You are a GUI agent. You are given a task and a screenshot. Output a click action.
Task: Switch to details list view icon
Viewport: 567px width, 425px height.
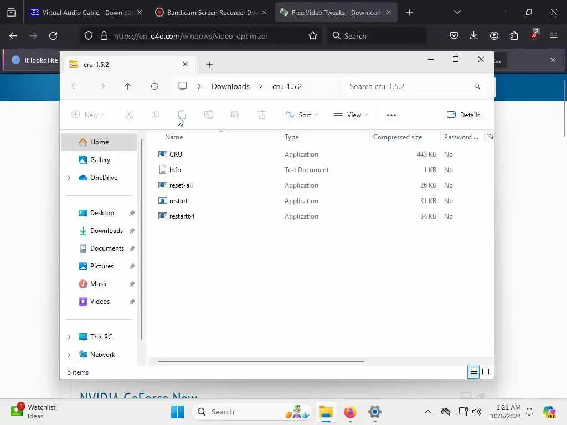(473, 372)
